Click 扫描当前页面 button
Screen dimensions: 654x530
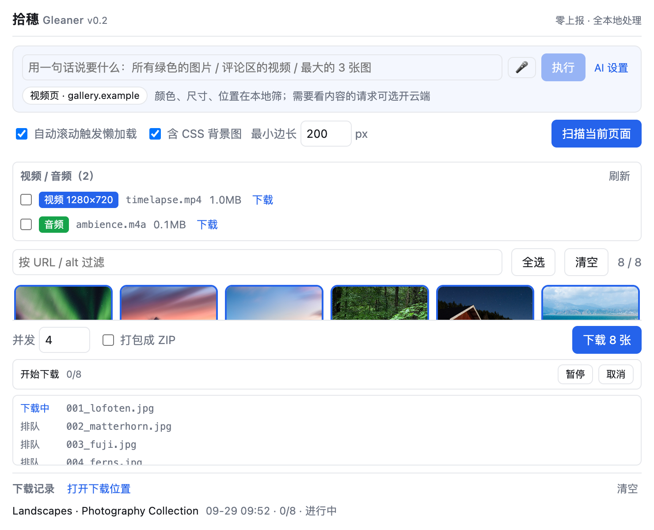tap(596, 134)
